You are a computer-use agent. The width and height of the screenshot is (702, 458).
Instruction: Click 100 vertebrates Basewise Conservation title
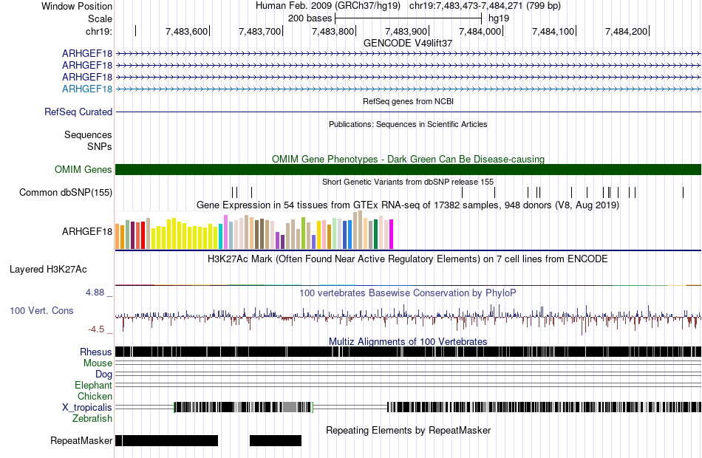pos(408,293)
